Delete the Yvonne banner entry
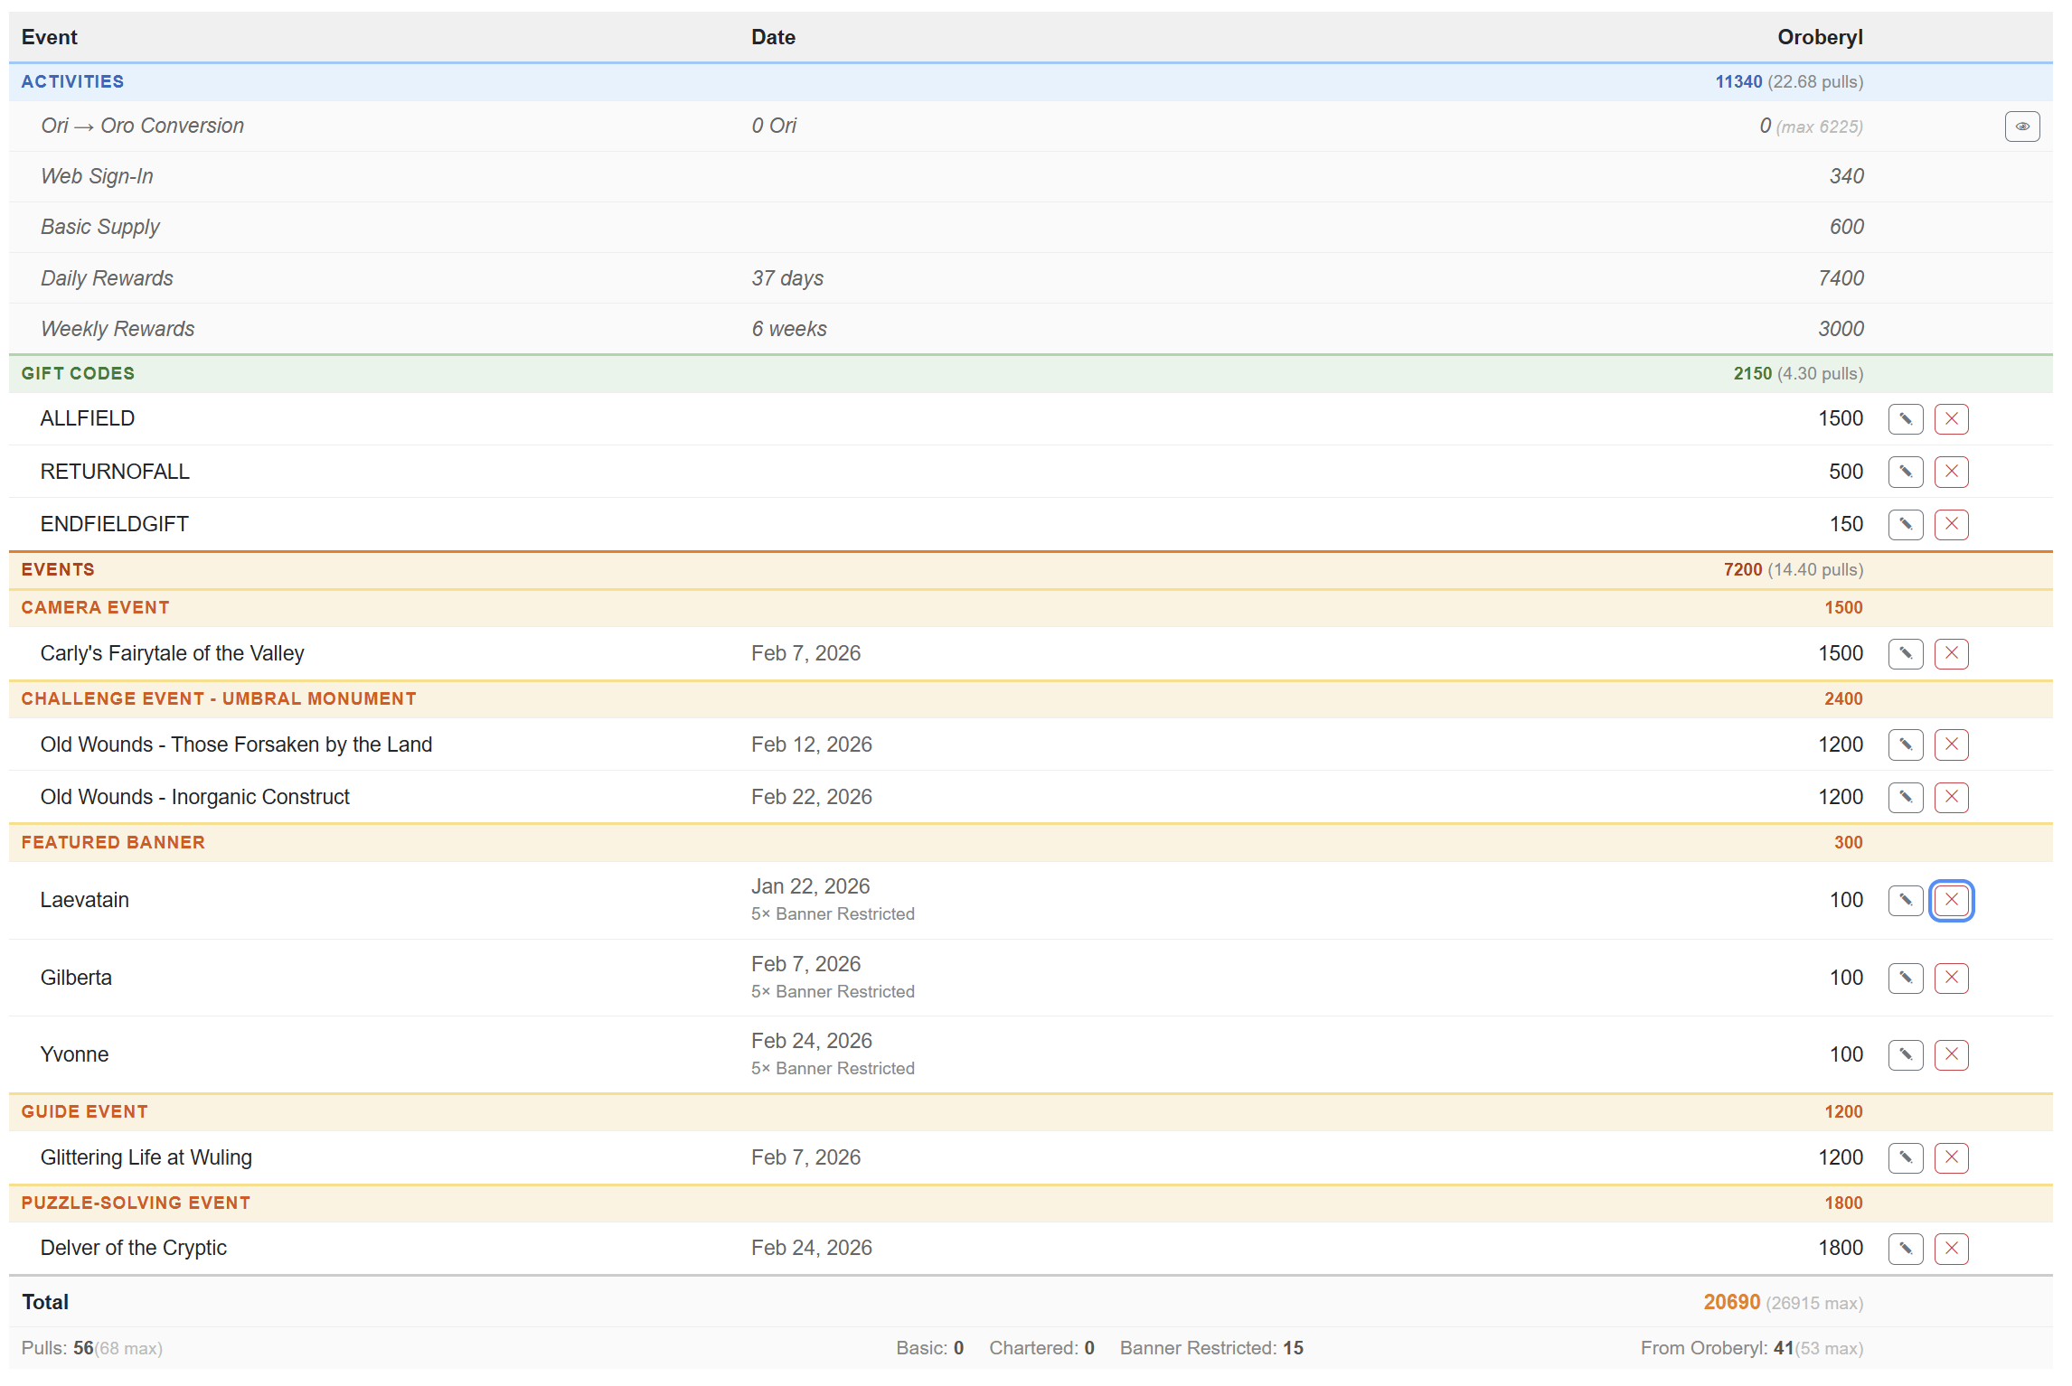2072x1386 pixels. point(1951,1054)
